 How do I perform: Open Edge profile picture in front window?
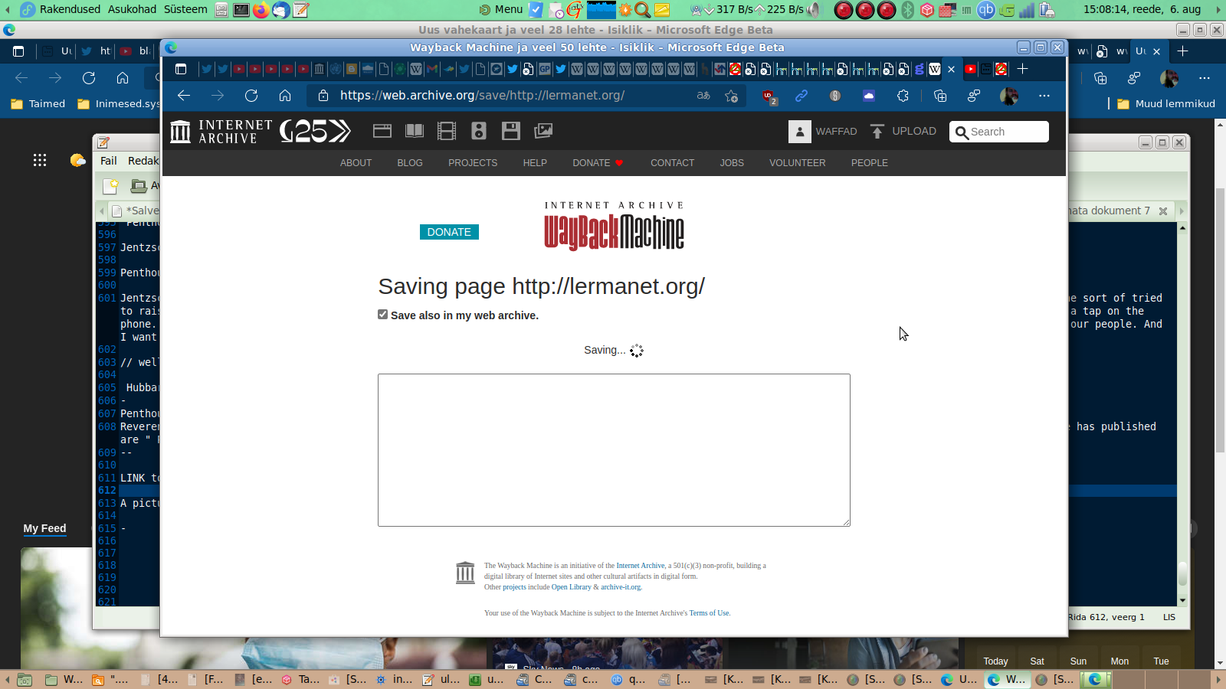click(1009, 96)
